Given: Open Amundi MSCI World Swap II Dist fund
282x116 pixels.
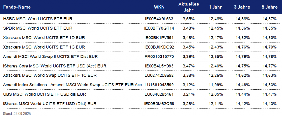Looking at the screenshot, I should coord(50,57).
